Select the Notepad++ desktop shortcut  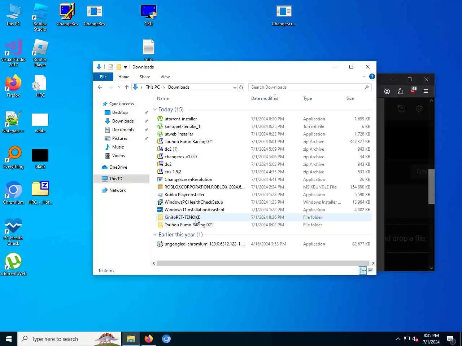tap(13, 122)
